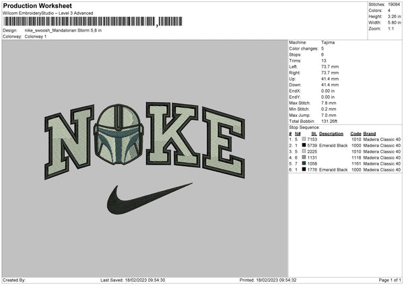Click the 'Printed: 18/02/2023 09:54:32' footer text

268,280
